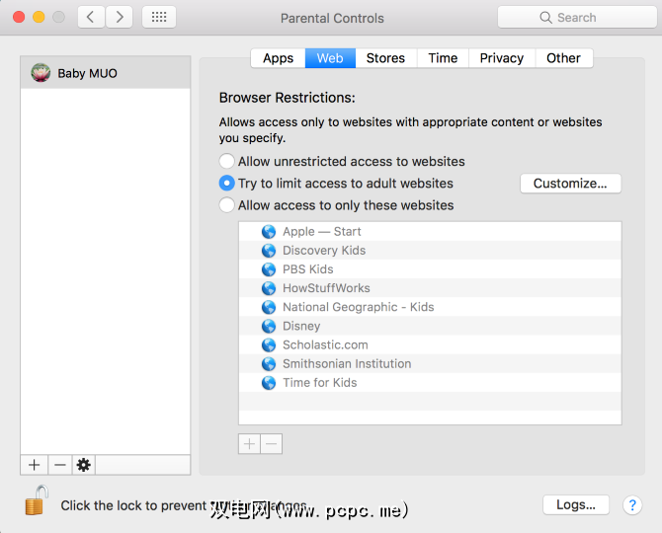Select Discovery Kids in the website list

(x=324, y=251)
